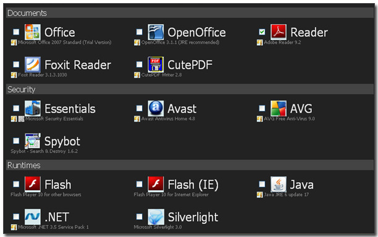The image size is (378, 237).
Task: Click the Microsoft Security Essentials castle icon
Action: (x=33, y=109)
